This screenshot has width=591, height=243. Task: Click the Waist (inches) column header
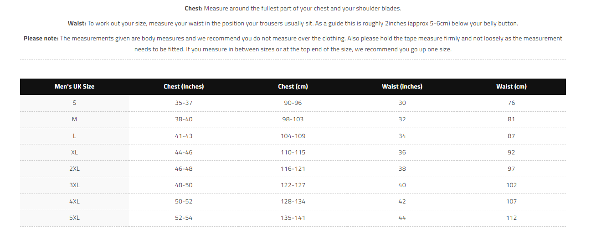click(x=402, y=86)
